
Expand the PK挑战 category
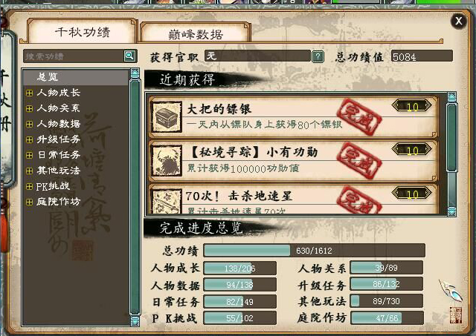coord(30,186)
